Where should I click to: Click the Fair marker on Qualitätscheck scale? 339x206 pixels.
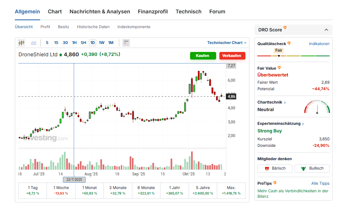tap(278, 51)
